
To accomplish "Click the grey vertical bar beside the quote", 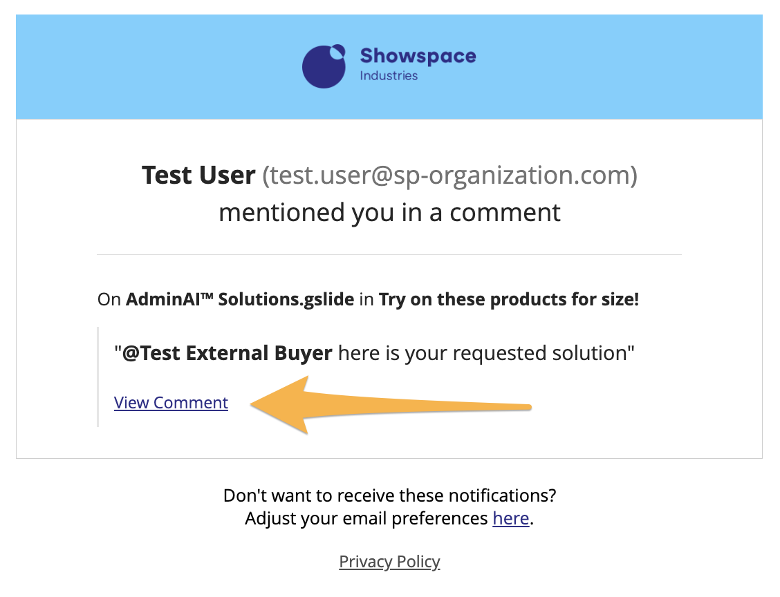I will [98, 377].
